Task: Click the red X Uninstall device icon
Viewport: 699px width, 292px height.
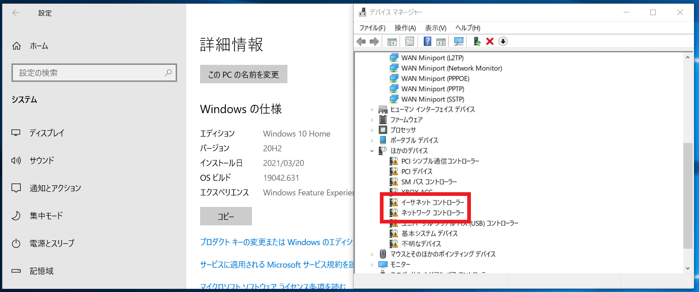Action: coord(490,42)
